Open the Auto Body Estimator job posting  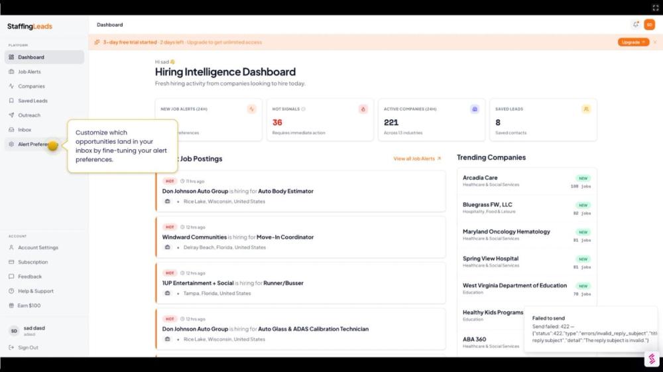(x=300, y=191)
